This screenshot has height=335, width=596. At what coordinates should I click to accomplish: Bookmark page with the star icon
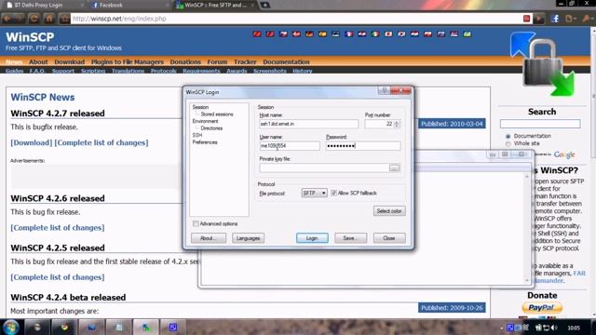click(x=64, y=19)
